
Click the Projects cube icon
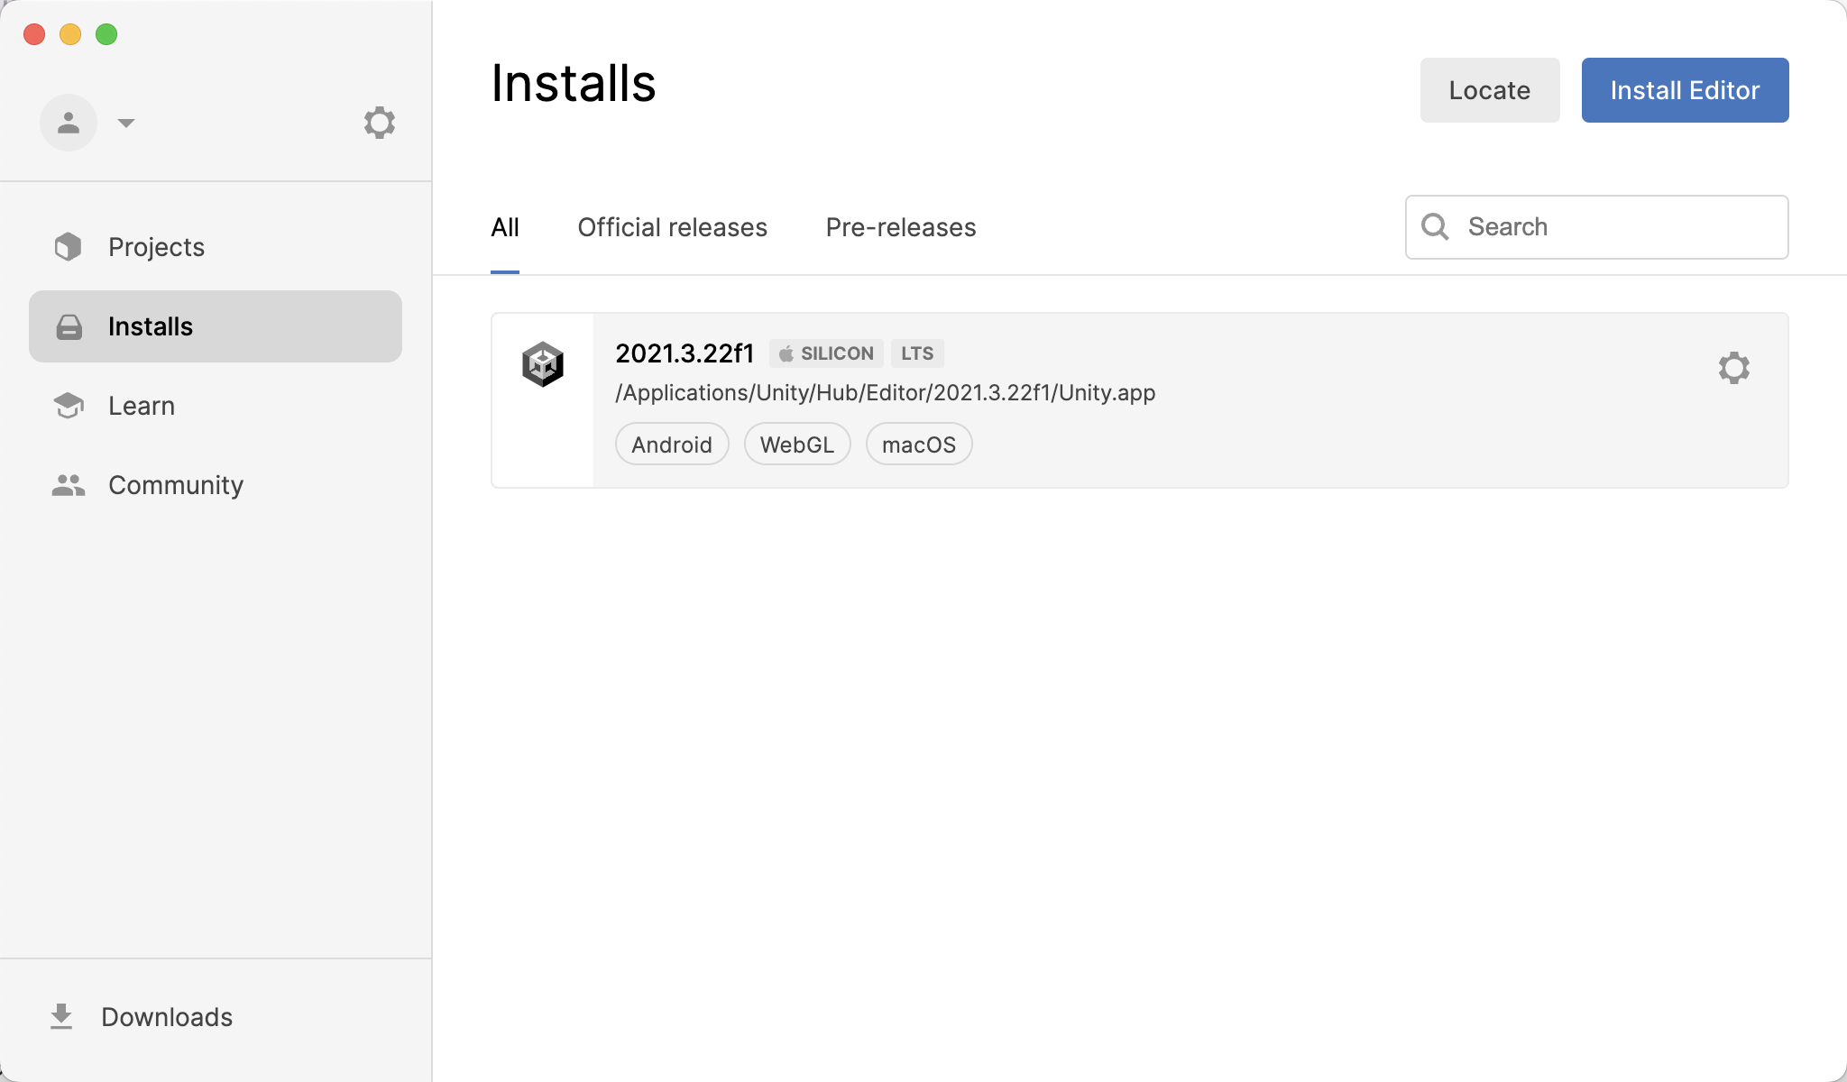[x=69, y=246]
